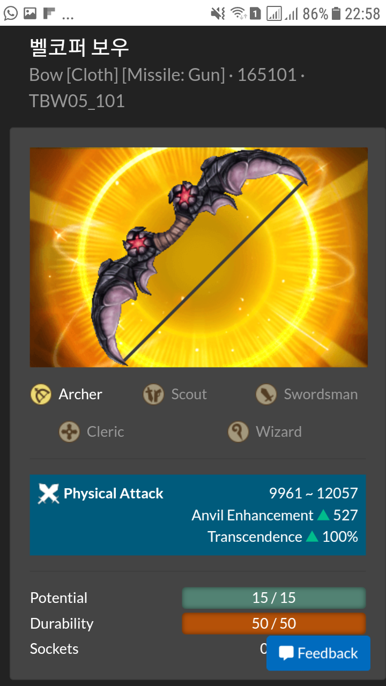Select the Swordsman class label

pos(321,394)
